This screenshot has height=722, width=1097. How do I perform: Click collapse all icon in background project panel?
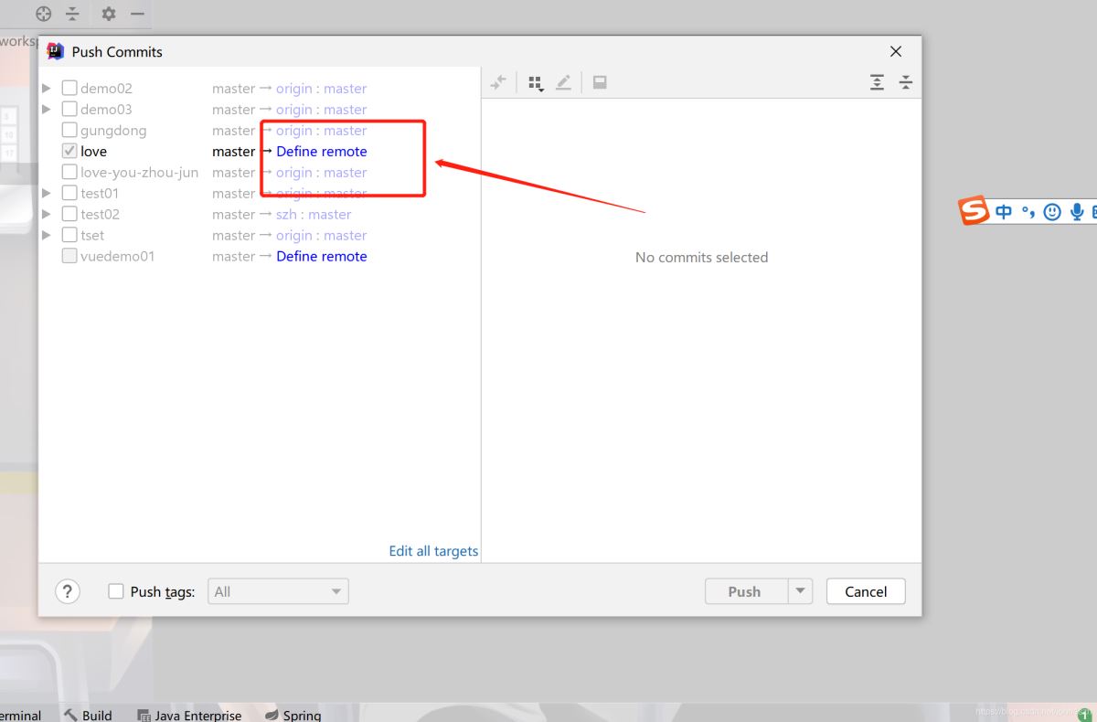pyautogui.click(x=72, y=14)
